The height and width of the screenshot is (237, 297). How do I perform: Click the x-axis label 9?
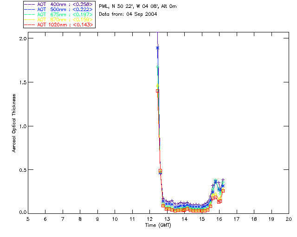97,219
